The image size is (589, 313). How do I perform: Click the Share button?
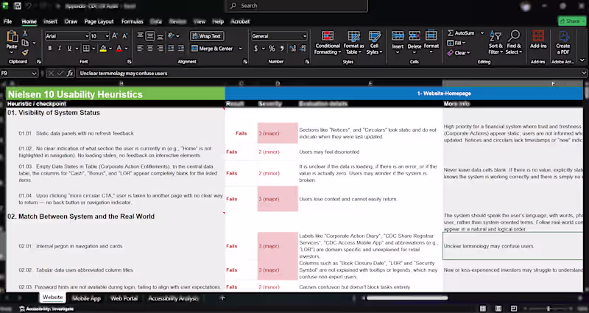(571, 21)
